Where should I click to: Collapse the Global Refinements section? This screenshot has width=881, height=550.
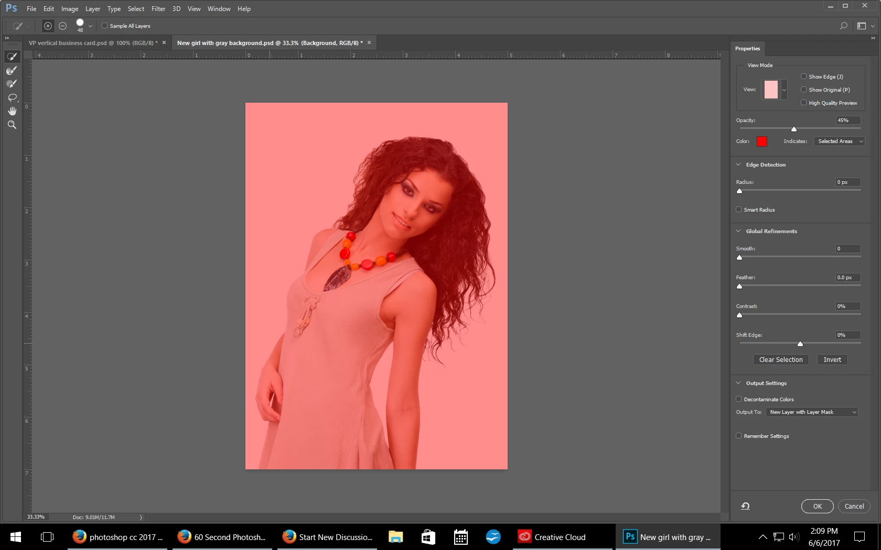click(738, 231)
